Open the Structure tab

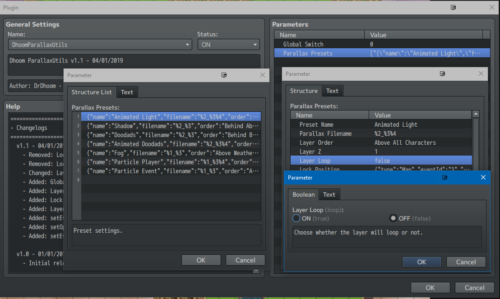point(304,91)
